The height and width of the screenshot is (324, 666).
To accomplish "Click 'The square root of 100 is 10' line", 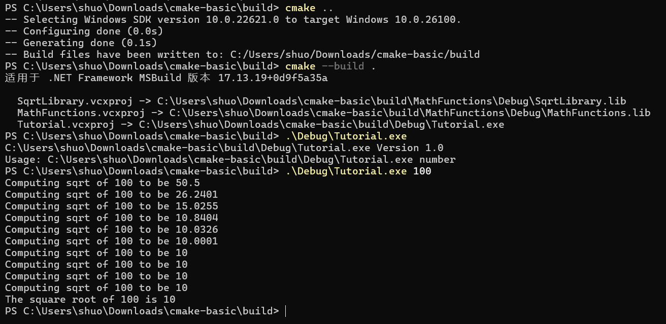I will [x=90, y=300].
